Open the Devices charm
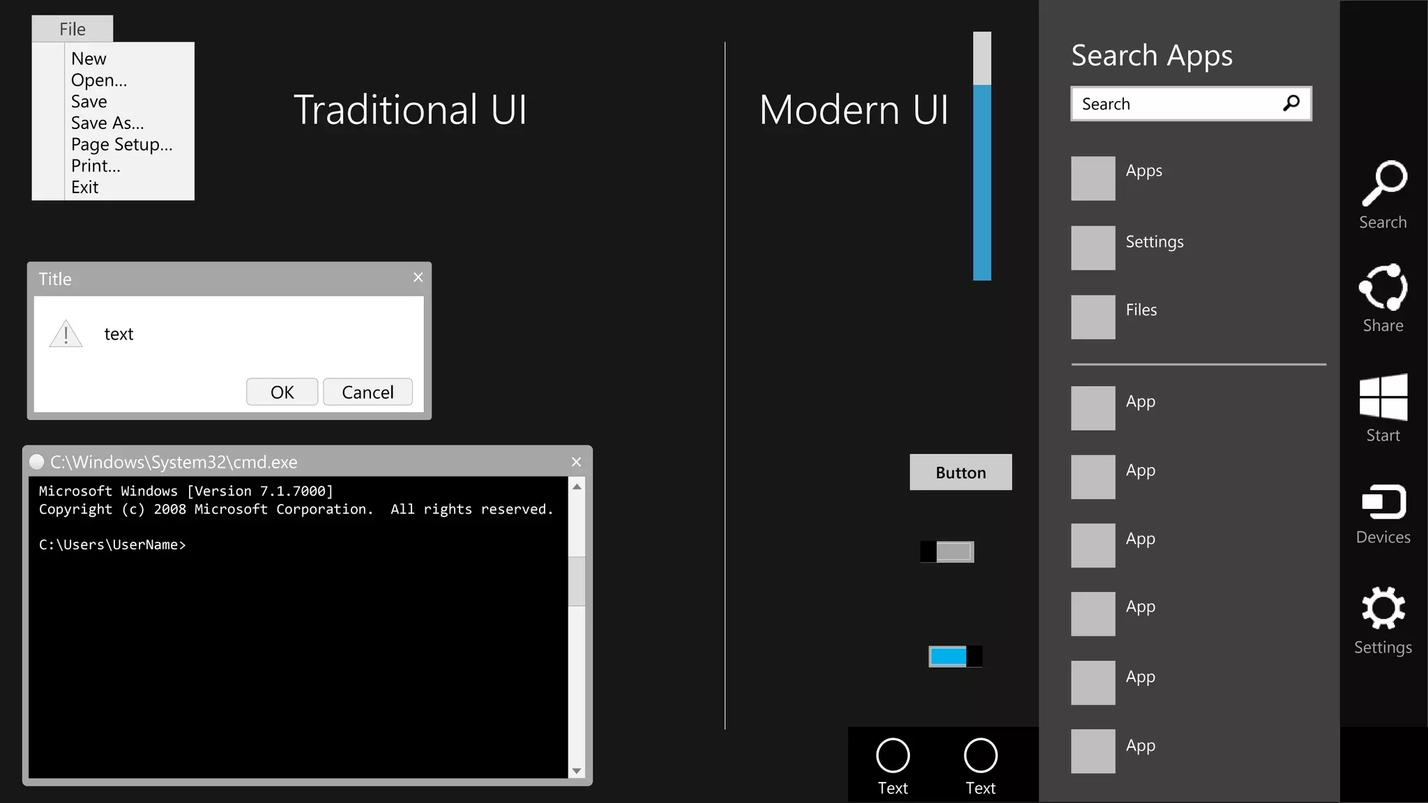Screen dimensions: 1428x803 click(1383, 502)
